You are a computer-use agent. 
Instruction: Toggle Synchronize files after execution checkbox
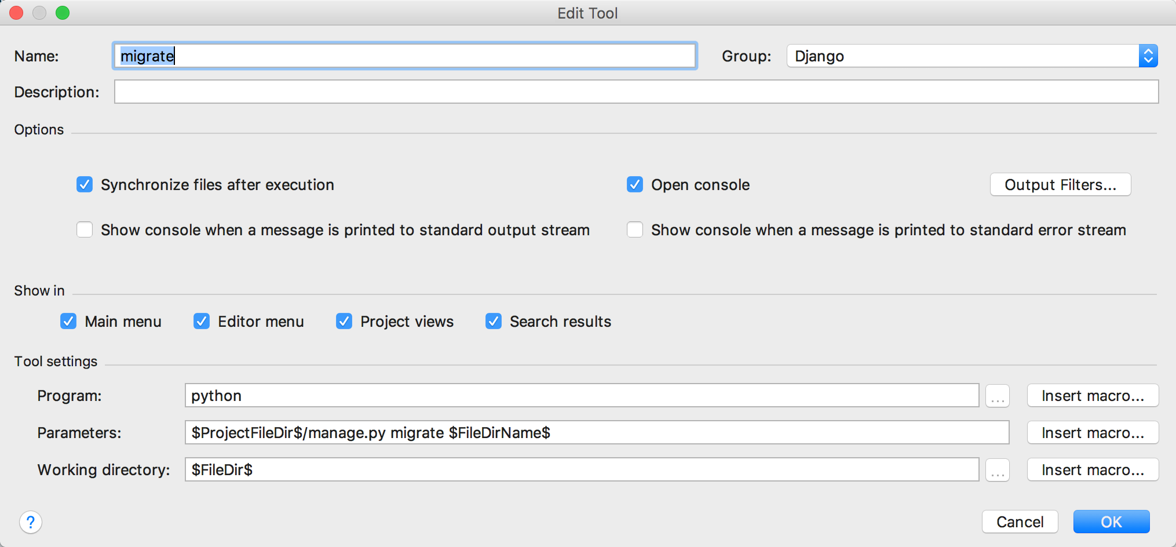coord(85,185)
